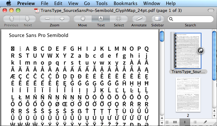Click the sidebar vertical scrollbar thumb
The image size is (217, 126).
point(214,55)
